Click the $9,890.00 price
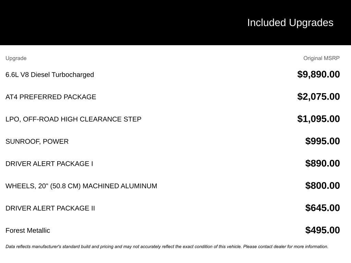 pyautogui.click(x=318, y=74)
